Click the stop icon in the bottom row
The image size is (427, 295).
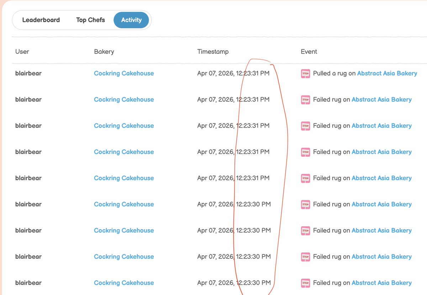coord(305,283)
